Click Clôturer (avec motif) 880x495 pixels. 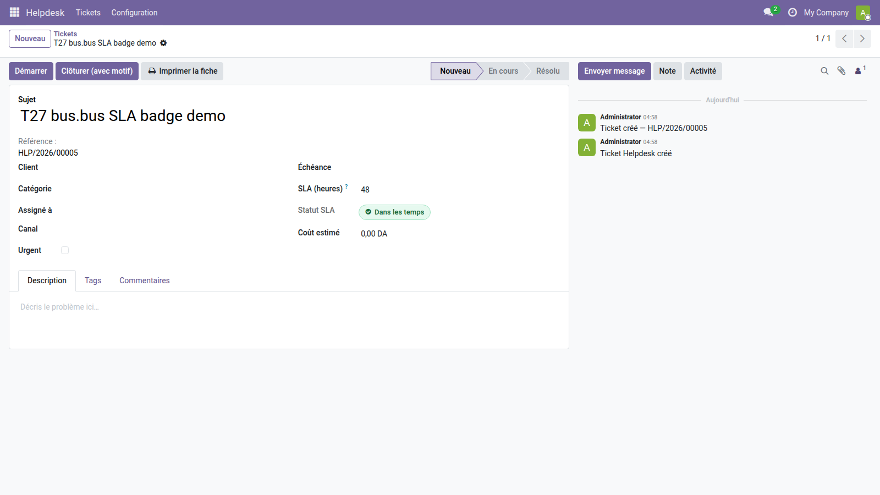97,70
